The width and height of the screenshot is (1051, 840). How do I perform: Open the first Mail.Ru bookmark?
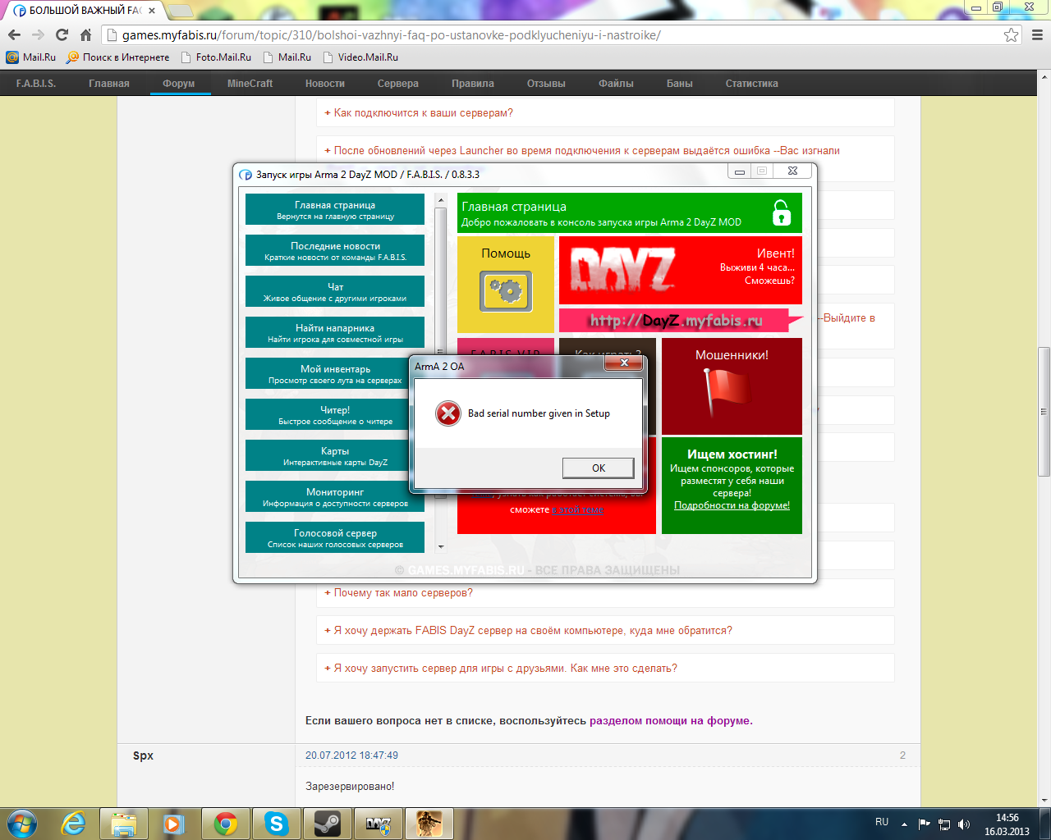31,57
